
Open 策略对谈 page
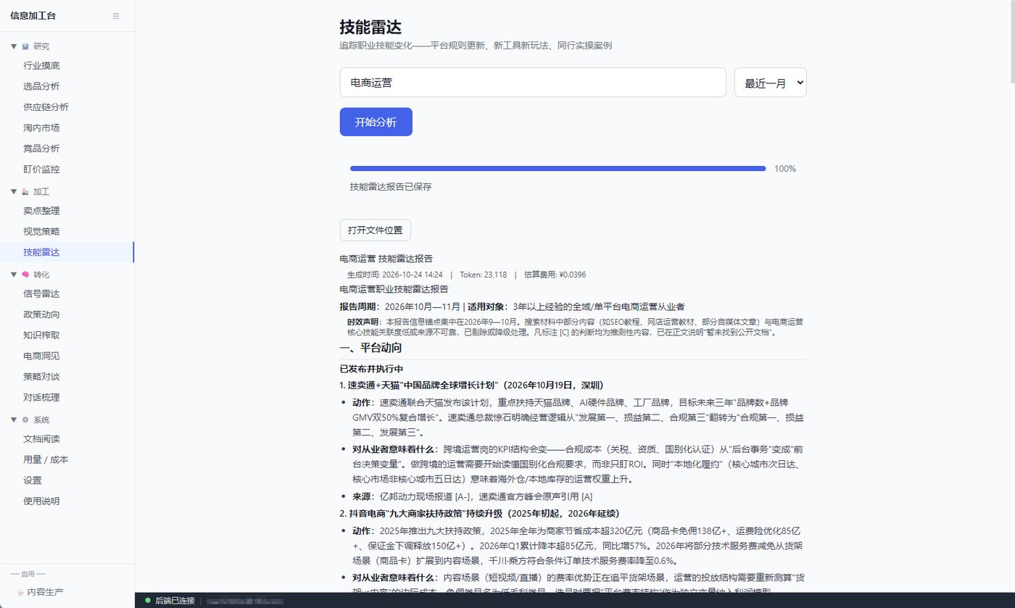[67, 377]
